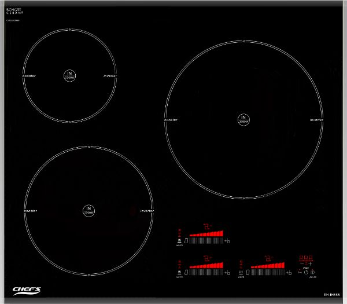Screen dimensions: 347x304
Task: Tap the child lock key icon
Action: (300, 272)
